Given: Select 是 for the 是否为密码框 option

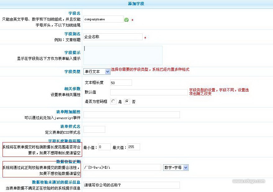Looking at the screenshot, I should (x=114, y=102).
